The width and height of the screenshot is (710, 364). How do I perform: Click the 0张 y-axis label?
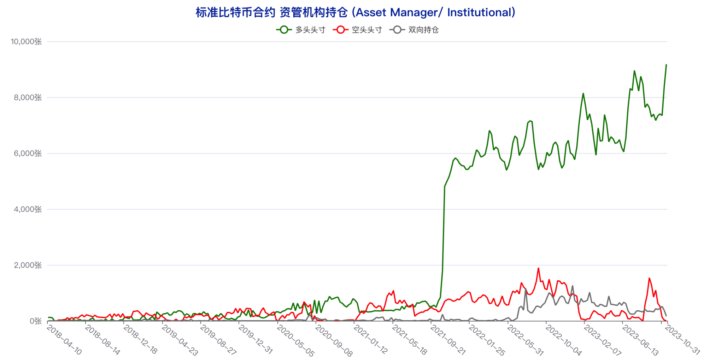coord(36,321)
